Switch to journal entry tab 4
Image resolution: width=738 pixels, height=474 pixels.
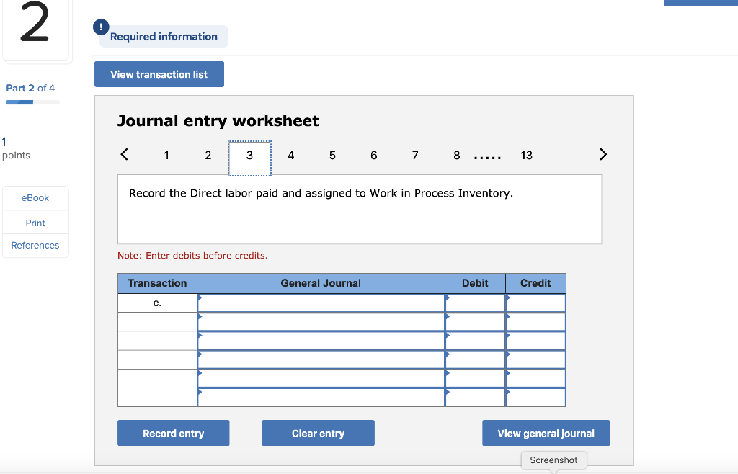pyautogui.click(x=291, y=155)
